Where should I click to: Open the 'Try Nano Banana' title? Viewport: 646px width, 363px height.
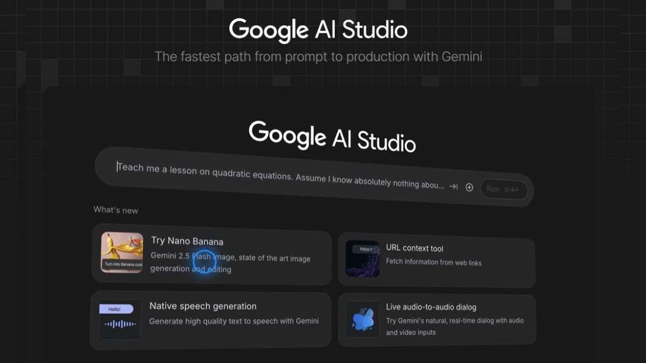pyautogui.click(x=187, y=241)
